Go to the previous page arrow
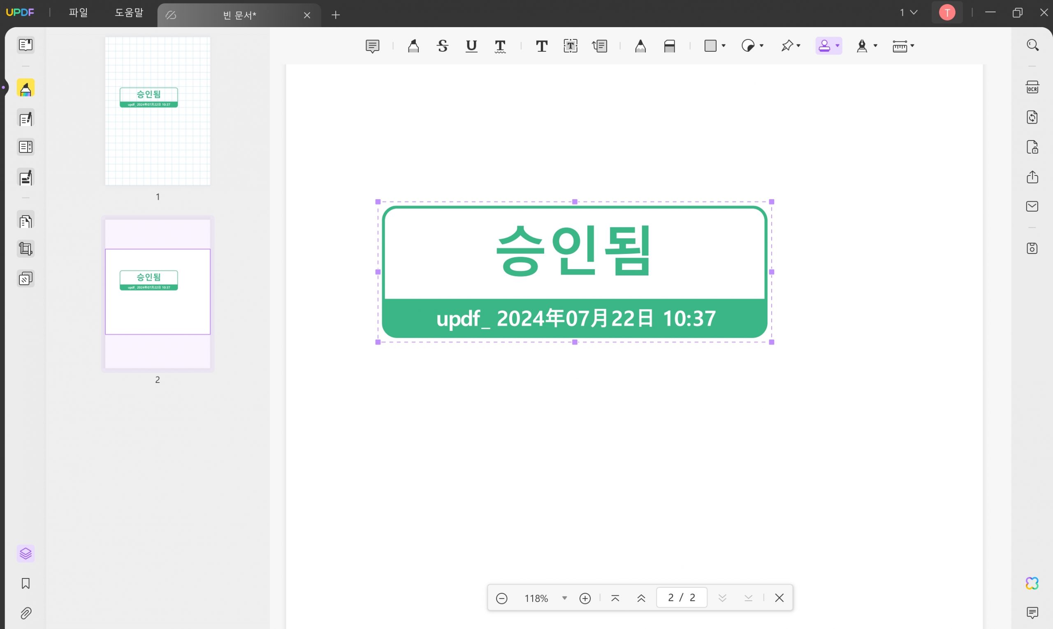Viewport: 1053px width, 629px height. (641, 598)
